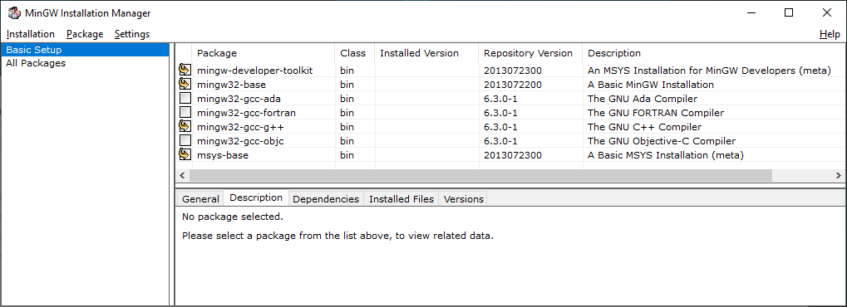Screen dimensions: 847x307
Task: Sort by the Repository Version column header
Action: pos(530,53)
